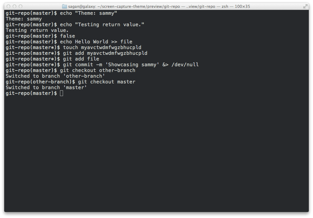Screen dimensions: 313x218
Task: Click the close window button (red traffic light)
Action: [8, 6]
